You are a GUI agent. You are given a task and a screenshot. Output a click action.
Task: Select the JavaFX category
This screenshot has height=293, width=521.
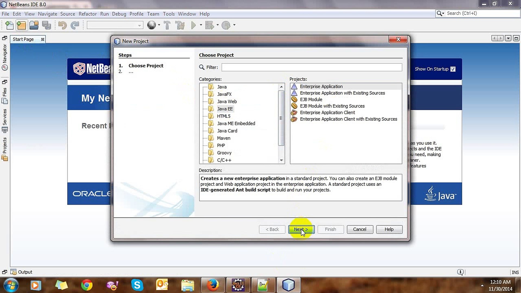pyautogui.click(x=224, y=94)
